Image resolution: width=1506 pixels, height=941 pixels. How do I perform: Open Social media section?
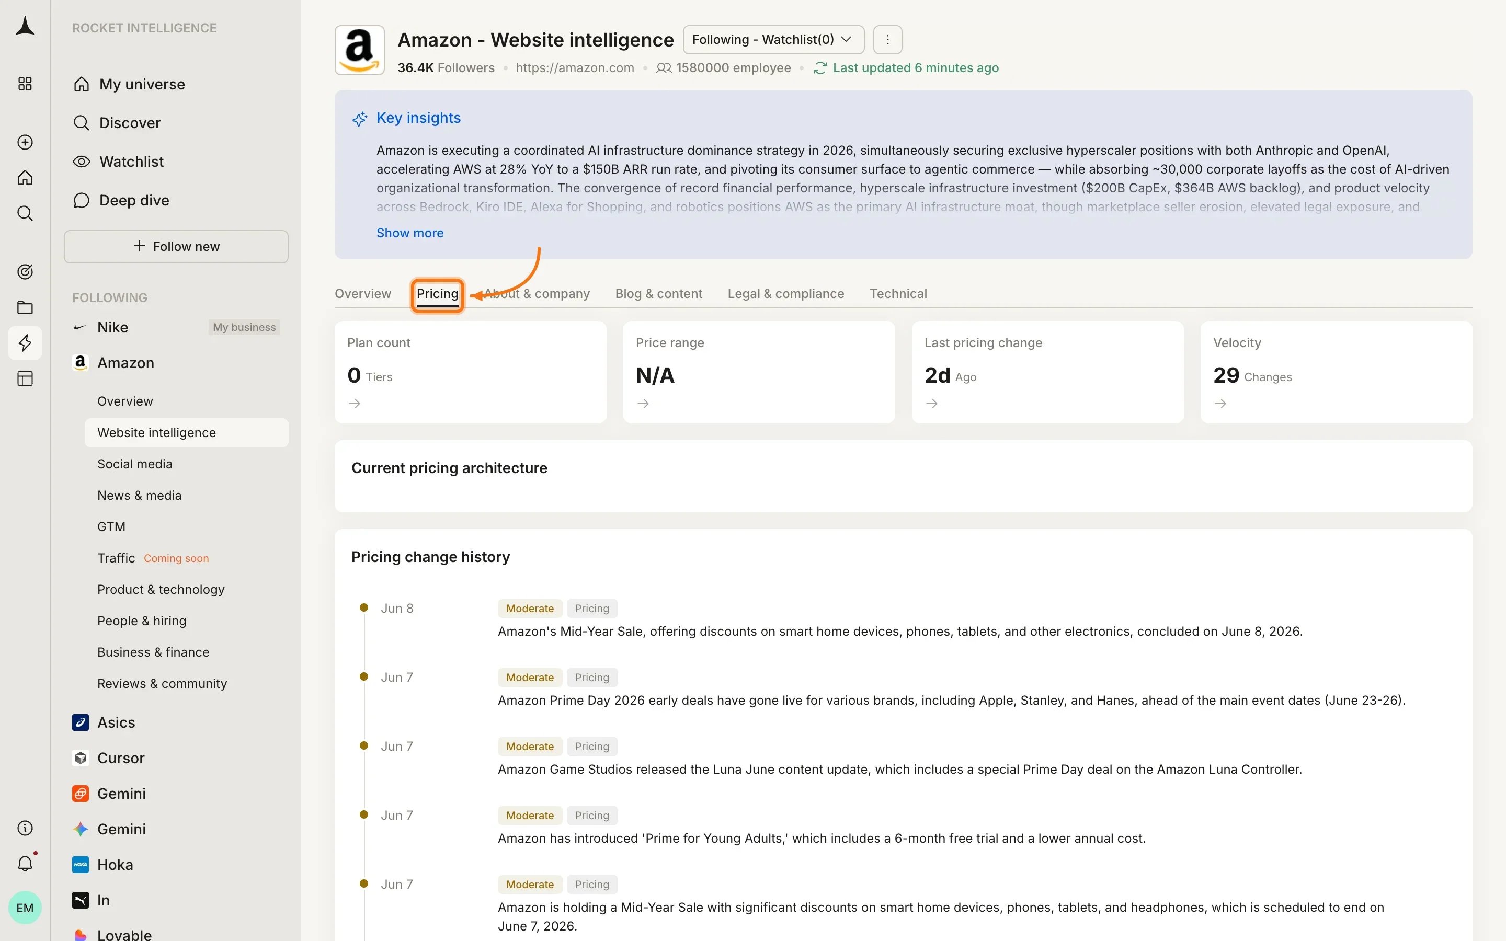click(x=135, y=464)
